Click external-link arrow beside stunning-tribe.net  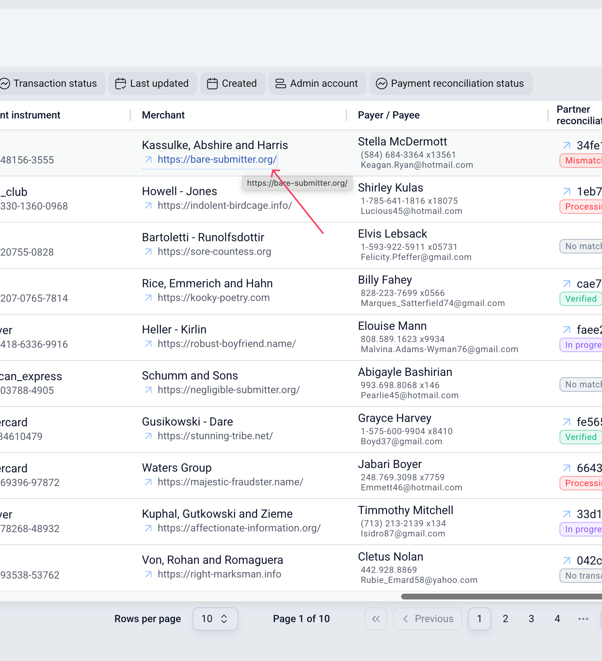[148, 436]
